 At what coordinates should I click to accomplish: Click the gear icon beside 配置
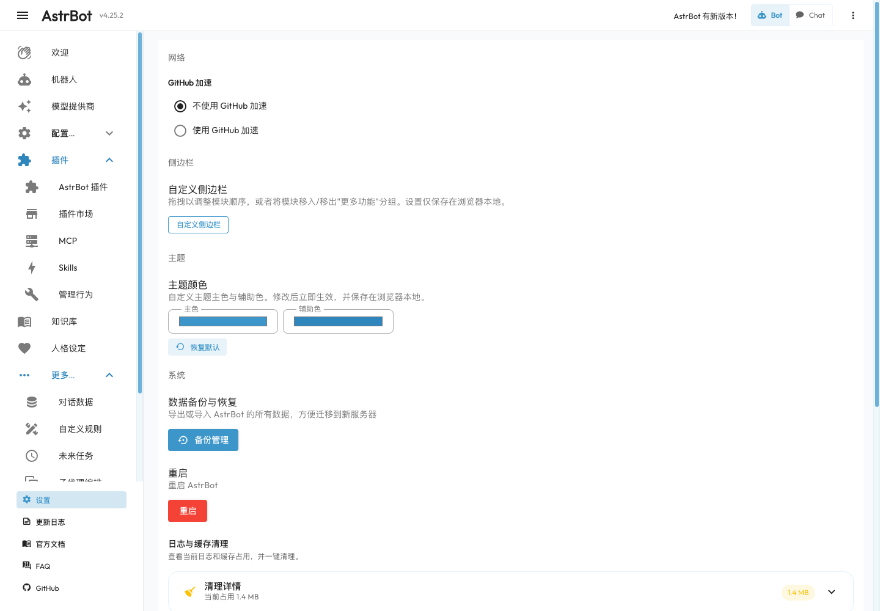click(24, 133)
